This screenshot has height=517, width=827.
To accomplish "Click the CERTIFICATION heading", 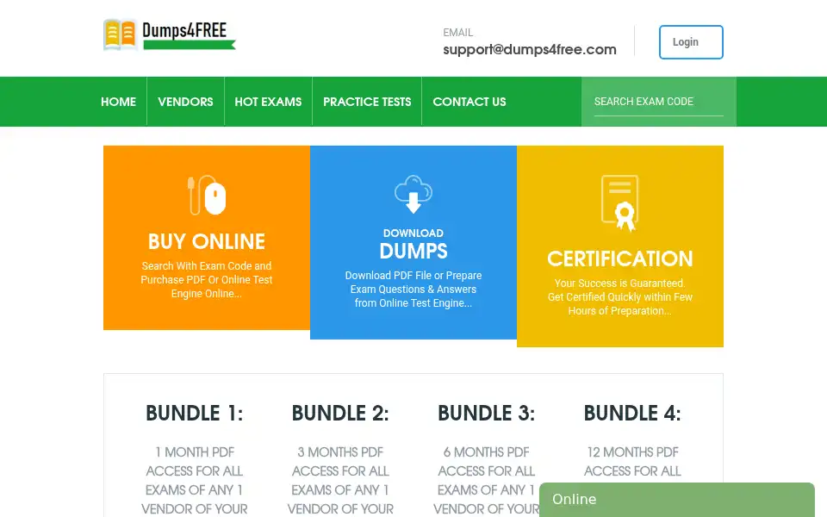I will 619,259.
